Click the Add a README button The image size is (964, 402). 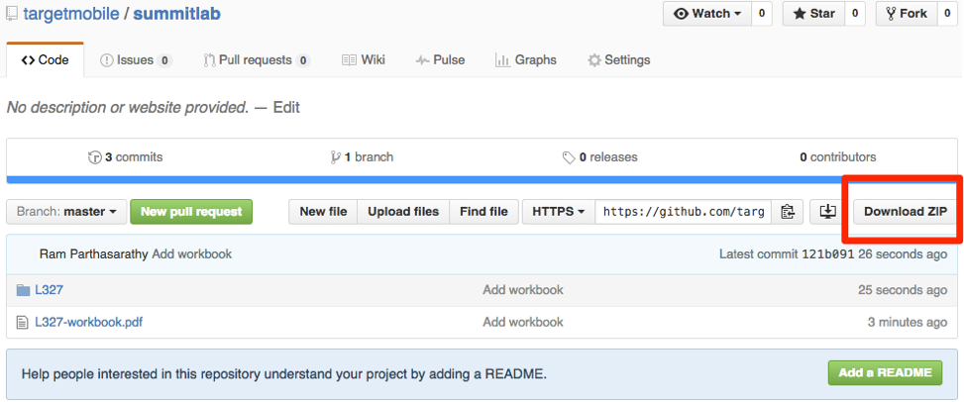tap(885, 372)
